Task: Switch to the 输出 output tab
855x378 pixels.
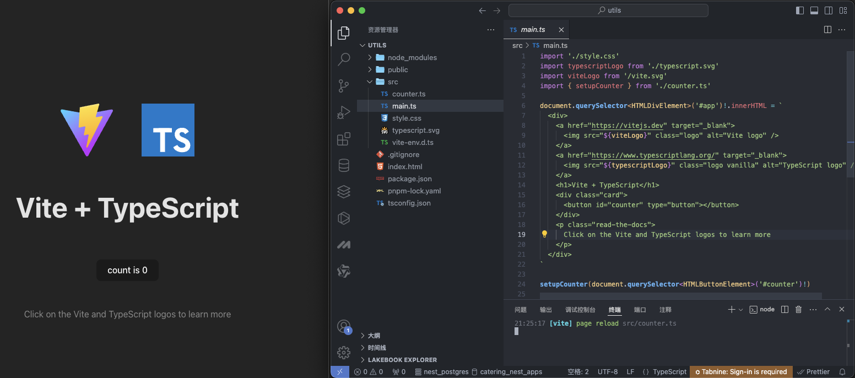Action: [x=546, y=310]
